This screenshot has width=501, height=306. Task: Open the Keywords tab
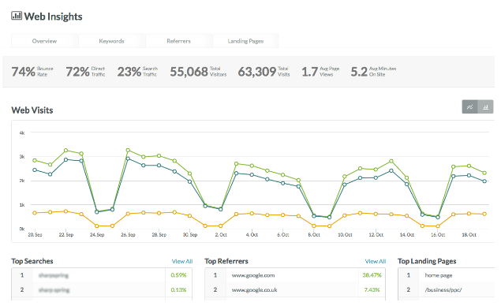click(111, 41)
